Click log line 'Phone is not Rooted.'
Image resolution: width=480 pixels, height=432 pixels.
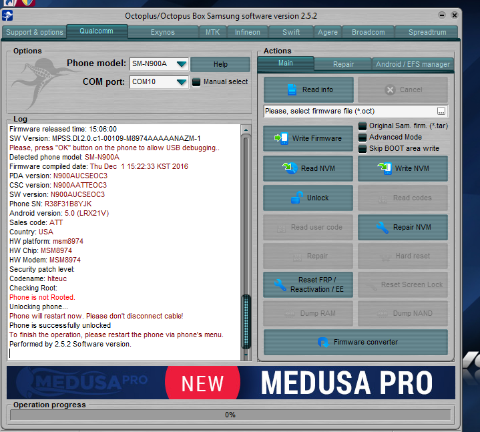tap(42, 297)
